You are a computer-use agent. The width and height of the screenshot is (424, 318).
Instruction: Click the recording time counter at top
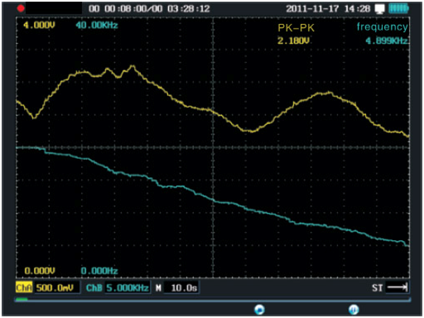(149, 9)
